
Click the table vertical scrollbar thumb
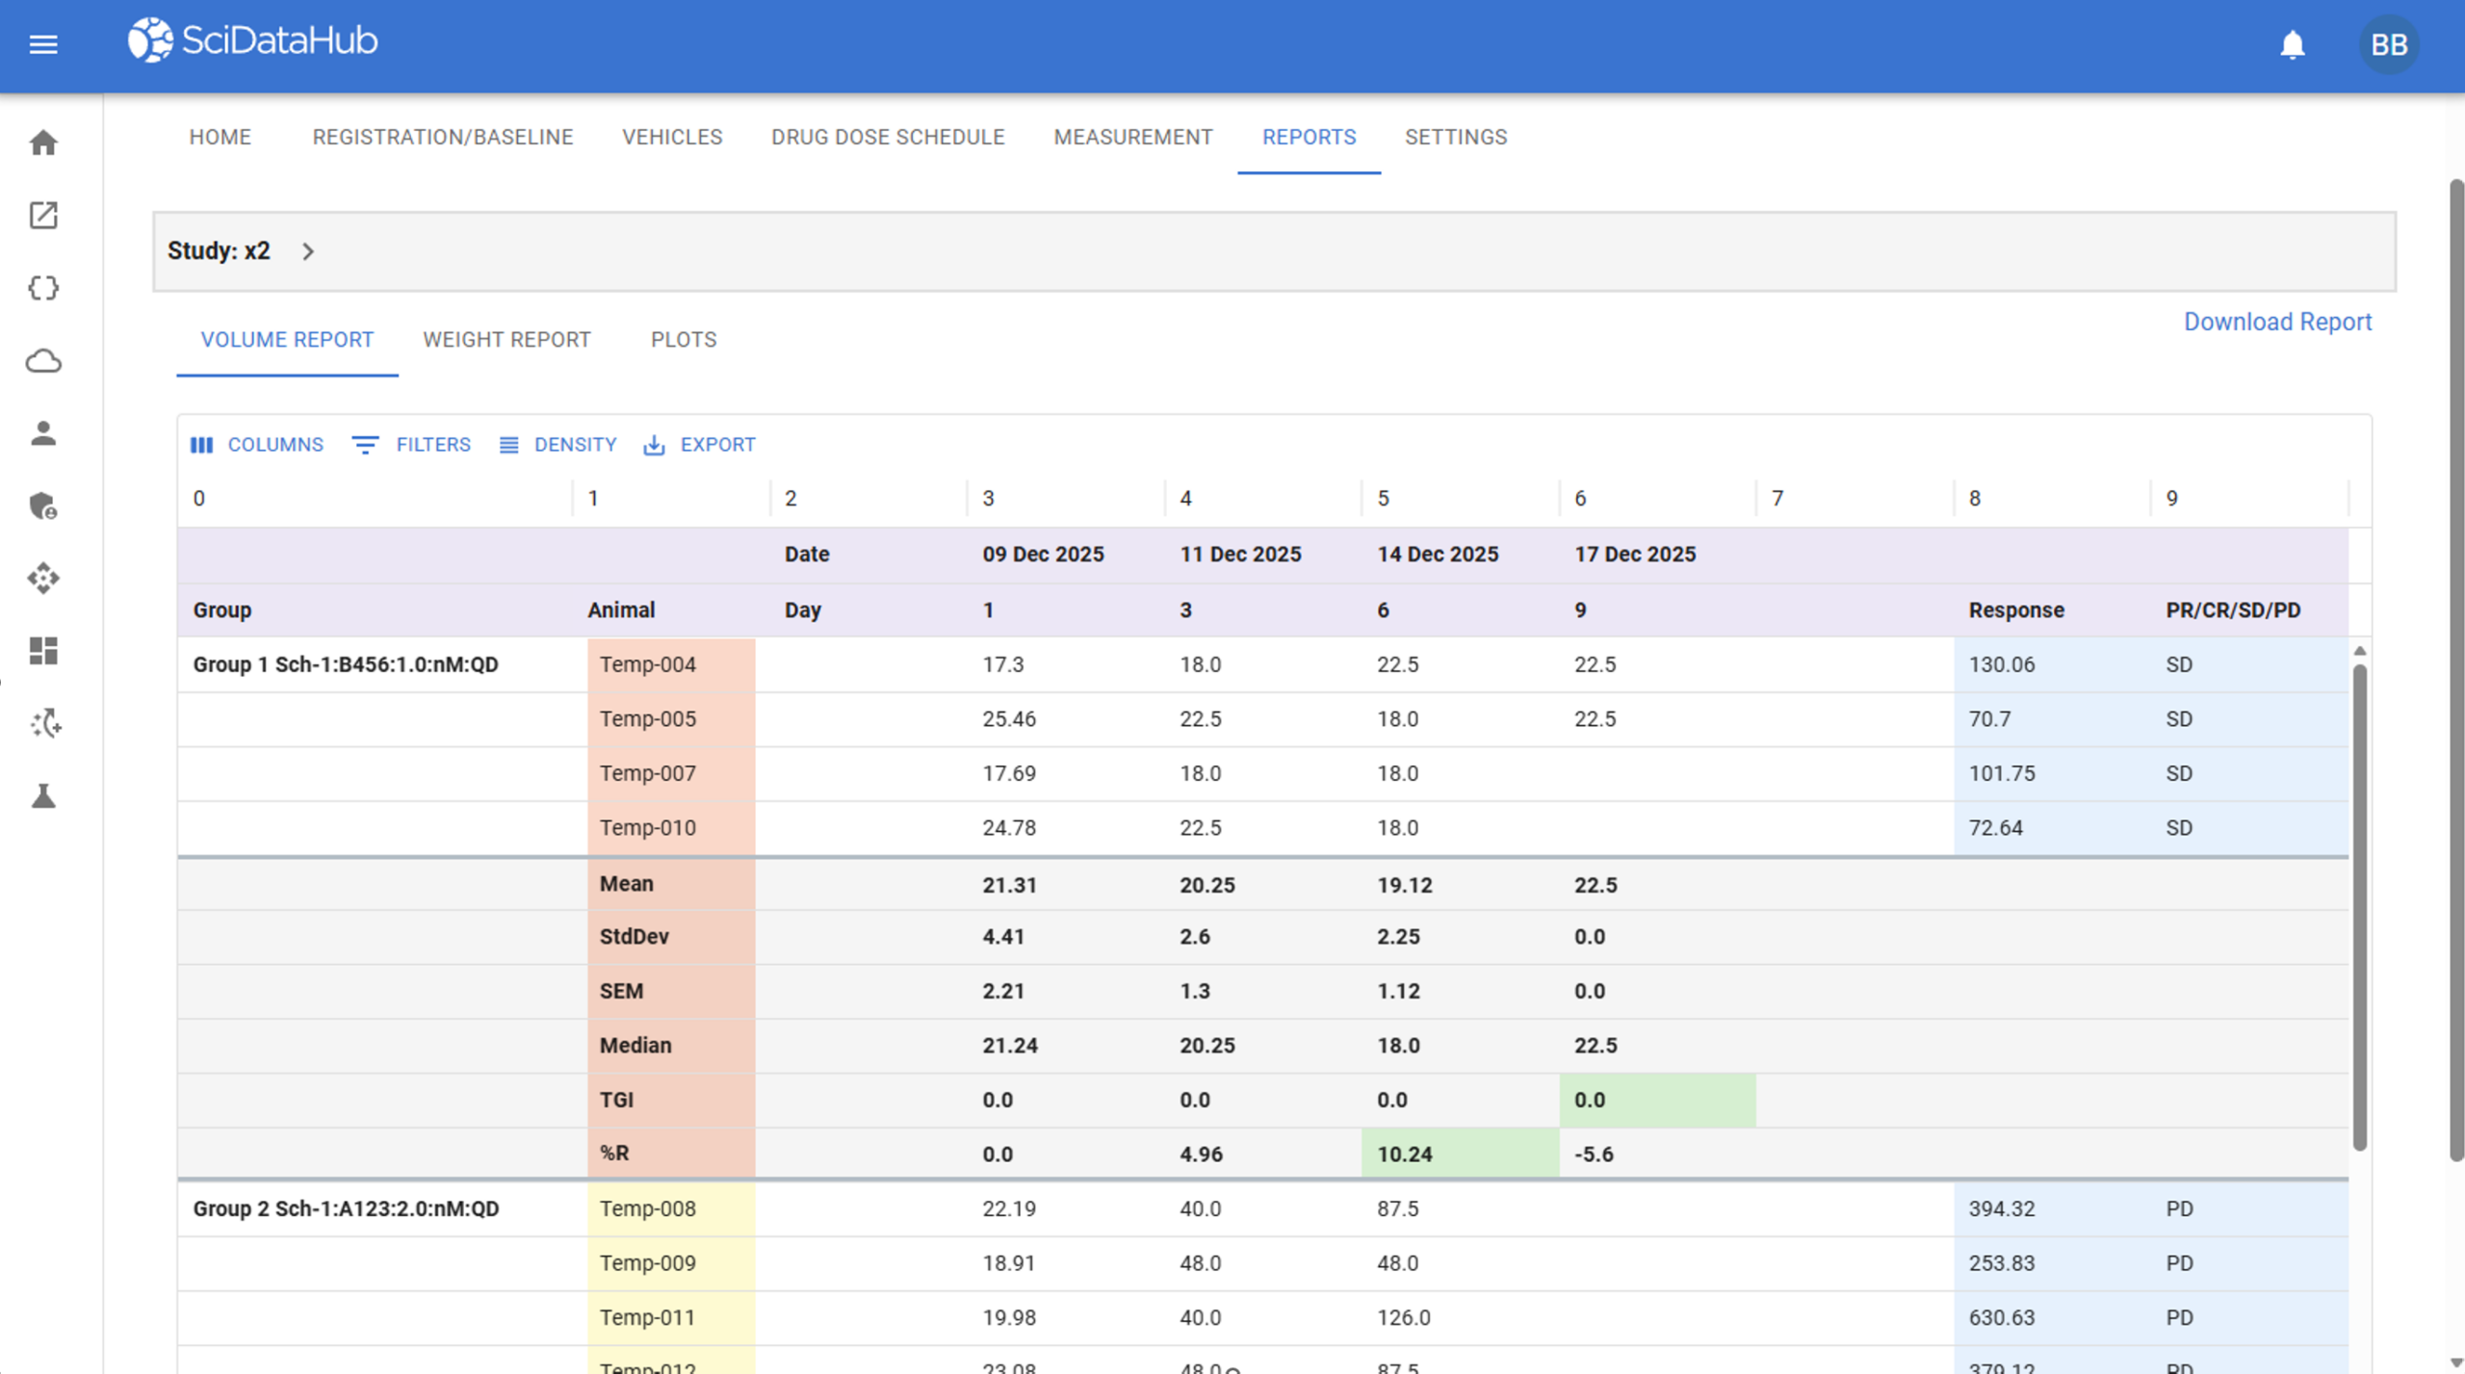2359,905
